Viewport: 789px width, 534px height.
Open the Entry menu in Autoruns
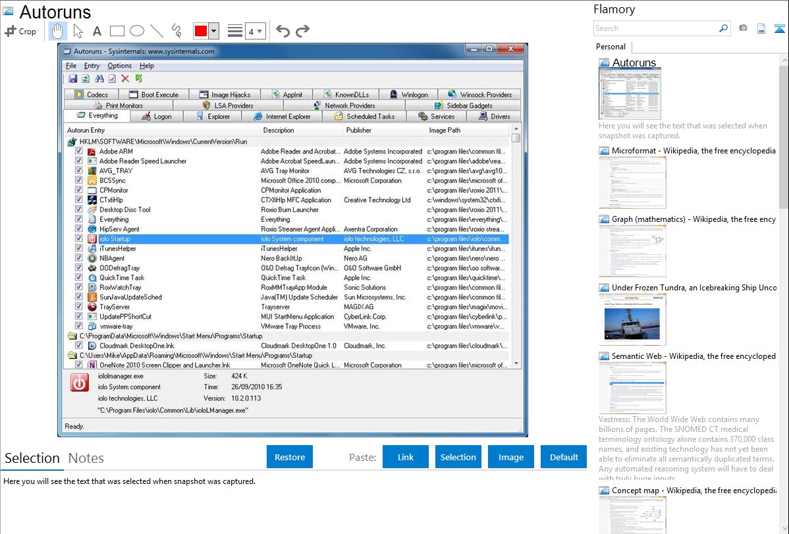[92, 66]
